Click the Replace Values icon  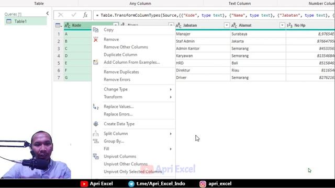click(x=96, y=107)
